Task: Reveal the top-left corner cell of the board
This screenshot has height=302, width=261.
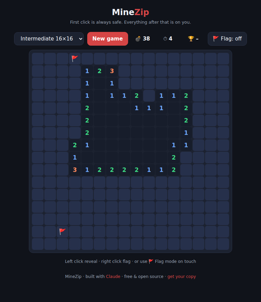Action: tap(38, 59)
